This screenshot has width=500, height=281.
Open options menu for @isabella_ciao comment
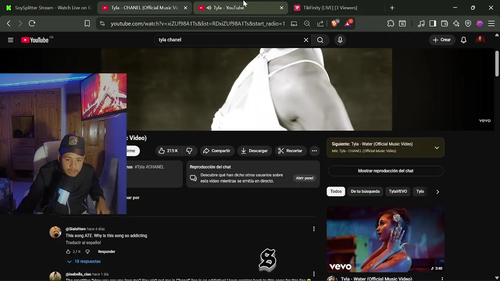pyautogui.click(x=314, y=274)
